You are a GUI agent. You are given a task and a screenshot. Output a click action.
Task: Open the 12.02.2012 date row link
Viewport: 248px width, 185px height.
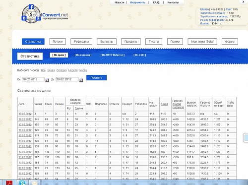coord(25,152)
